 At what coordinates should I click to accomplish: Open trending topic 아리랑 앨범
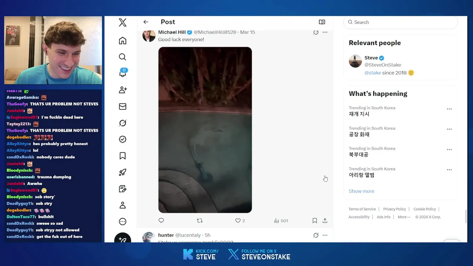tap(362, 175)
